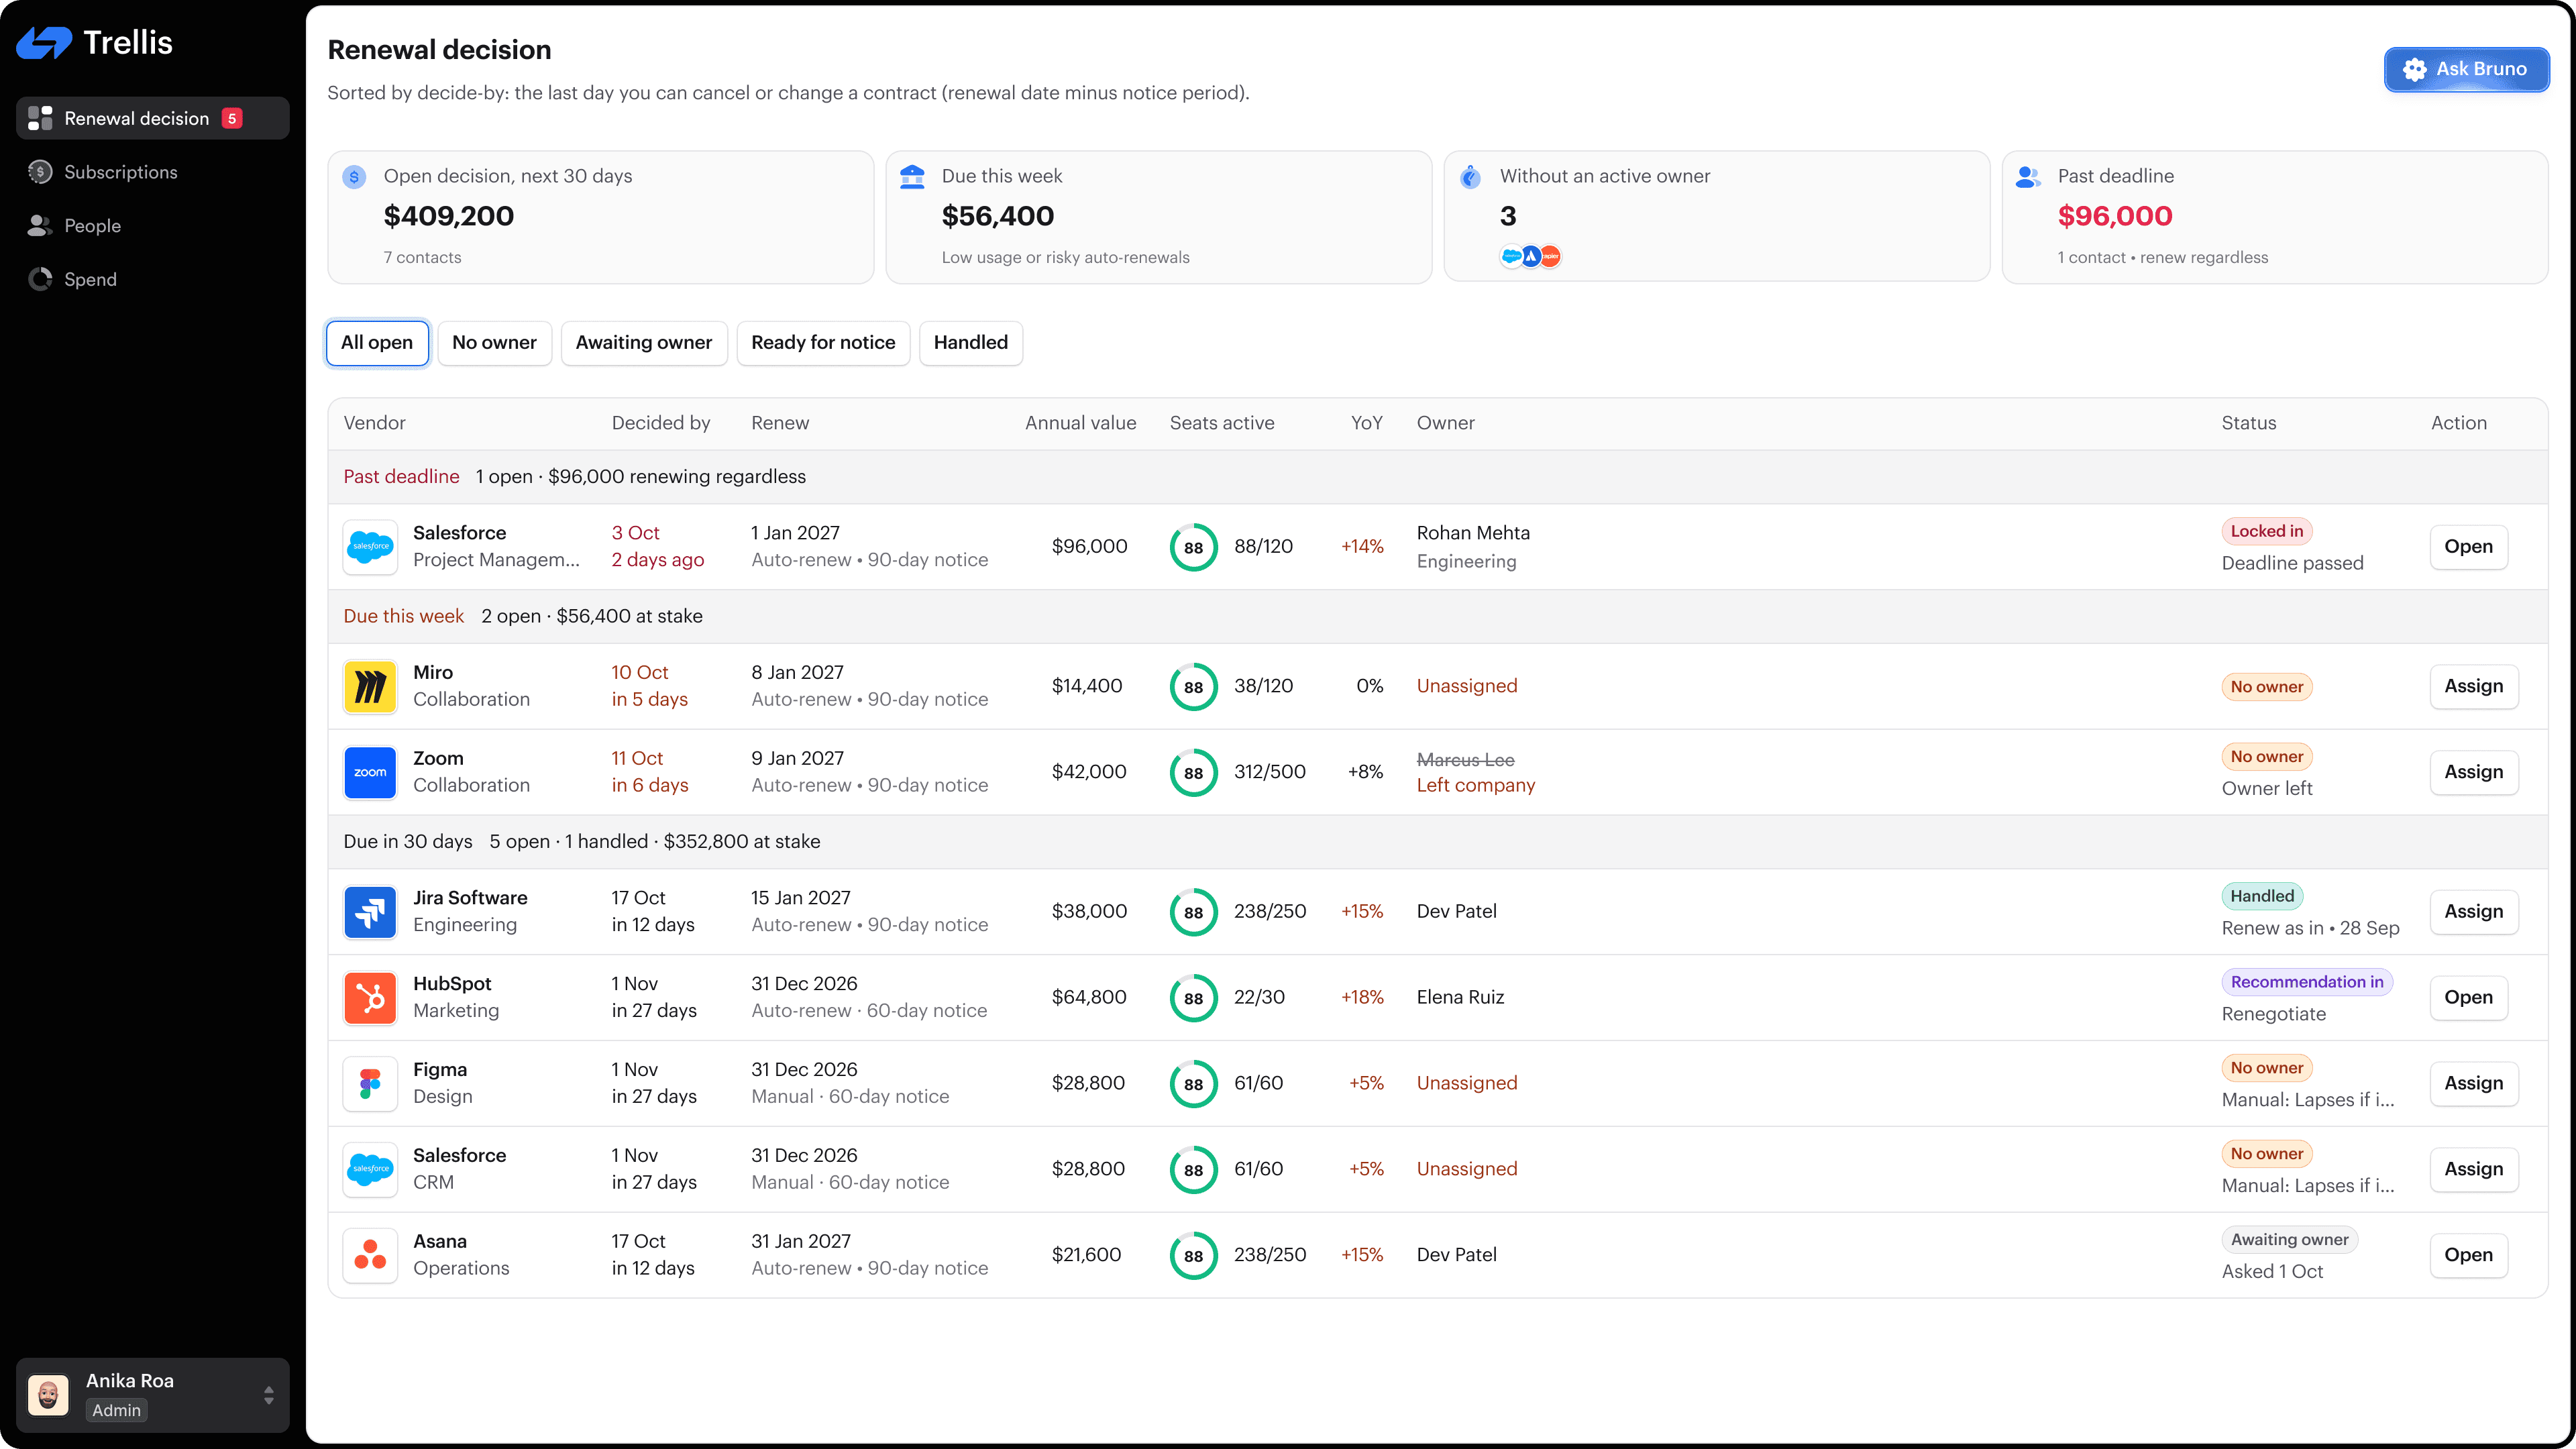Open Spend in the sidebar
Image resolution: width=2576 pixels, height=1449 pixels.
click(152, 279)
